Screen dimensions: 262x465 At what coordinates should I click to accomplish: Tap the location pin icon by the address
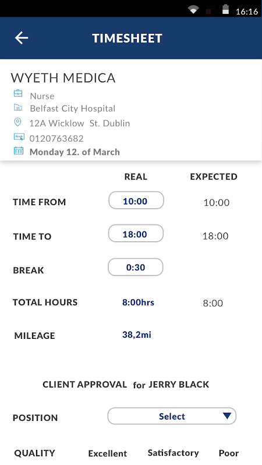coord(18,122)
